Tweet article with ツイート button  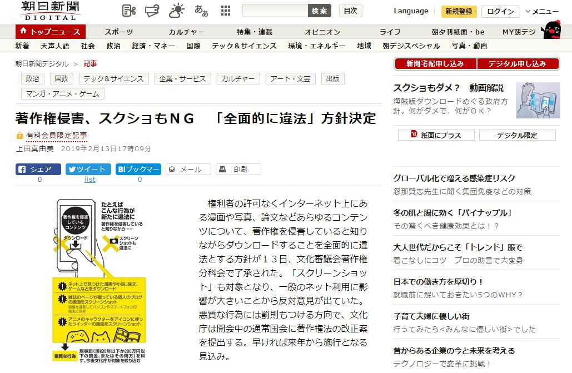coord(88,170)
